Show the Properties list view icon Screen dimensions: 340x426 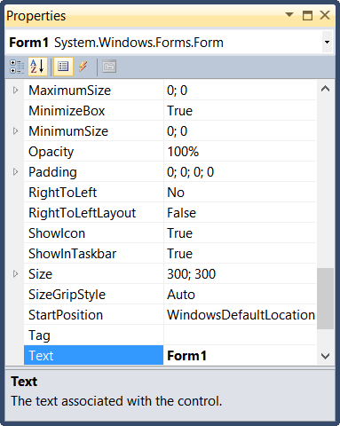(x=63, y=67)
